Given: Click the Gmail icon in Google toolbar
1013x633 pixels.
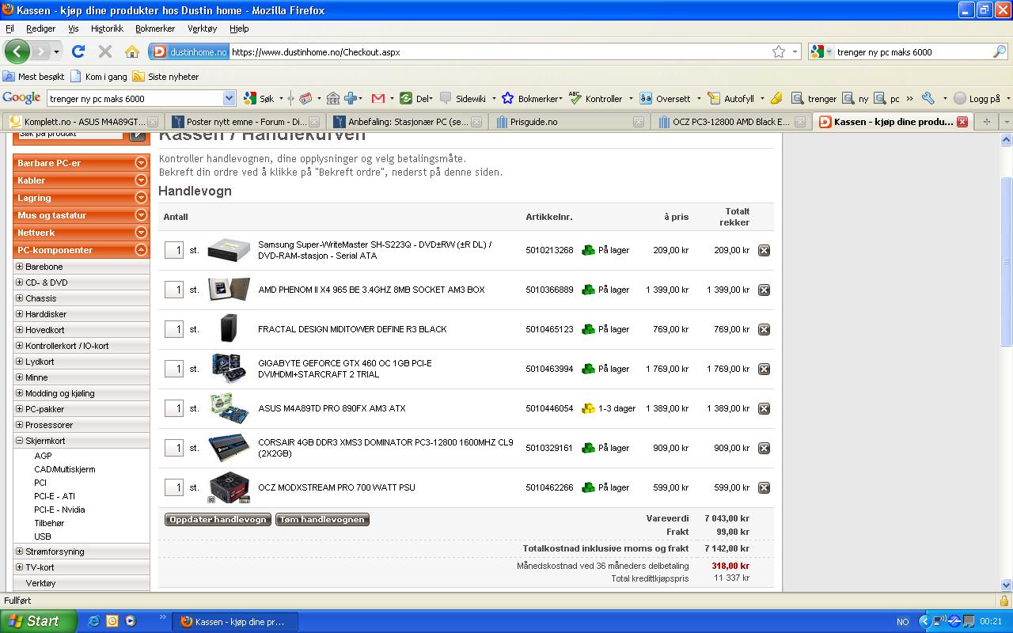Looking at the screenshot, I should click(x=378, y=98).
